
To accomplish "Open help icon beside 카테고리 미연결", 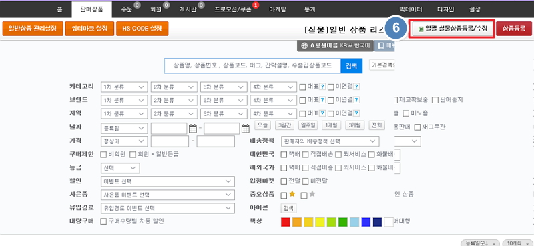I will pyautogui.click(x=356, y=87).
